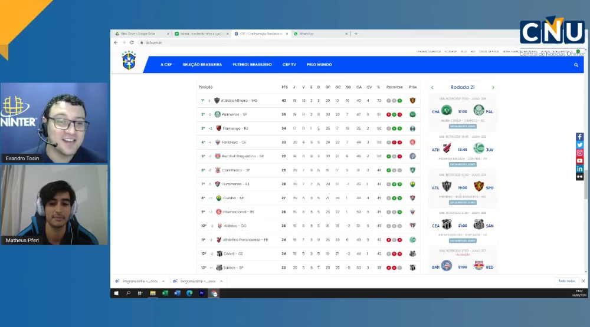Expand options for first downloaded docx file
This screenshot has height=327, width=590.
coord(163,281)
